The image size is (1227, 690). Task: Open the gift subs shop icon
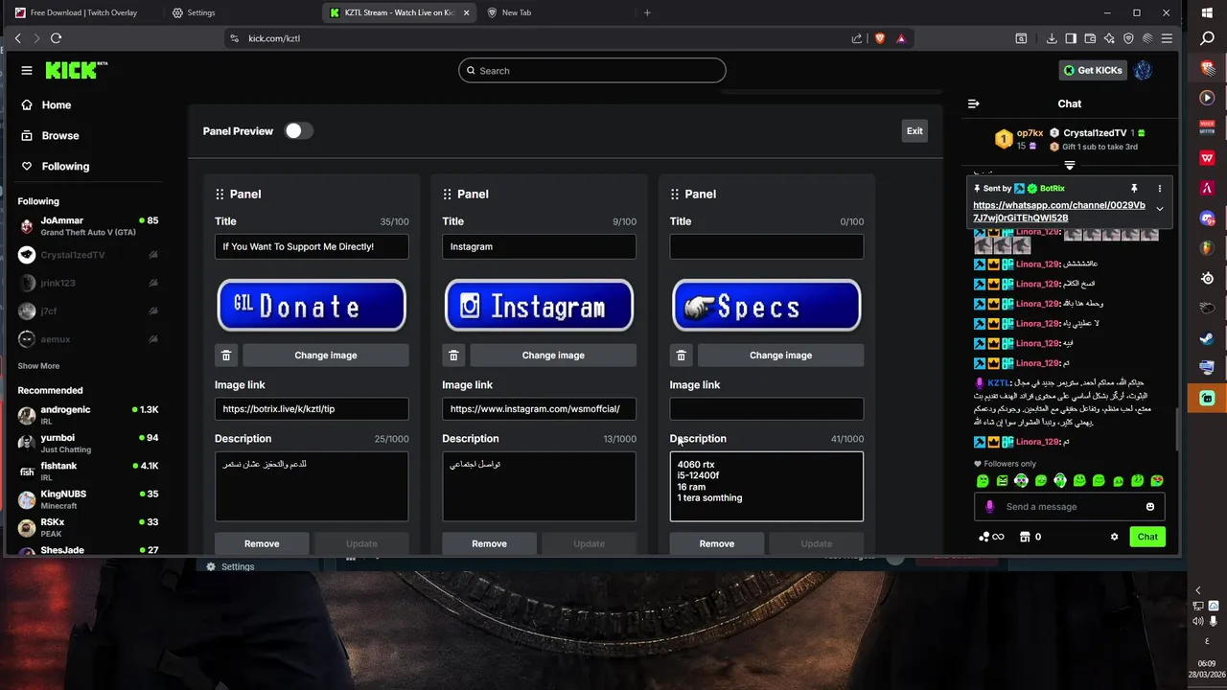tap(1025, 537)
